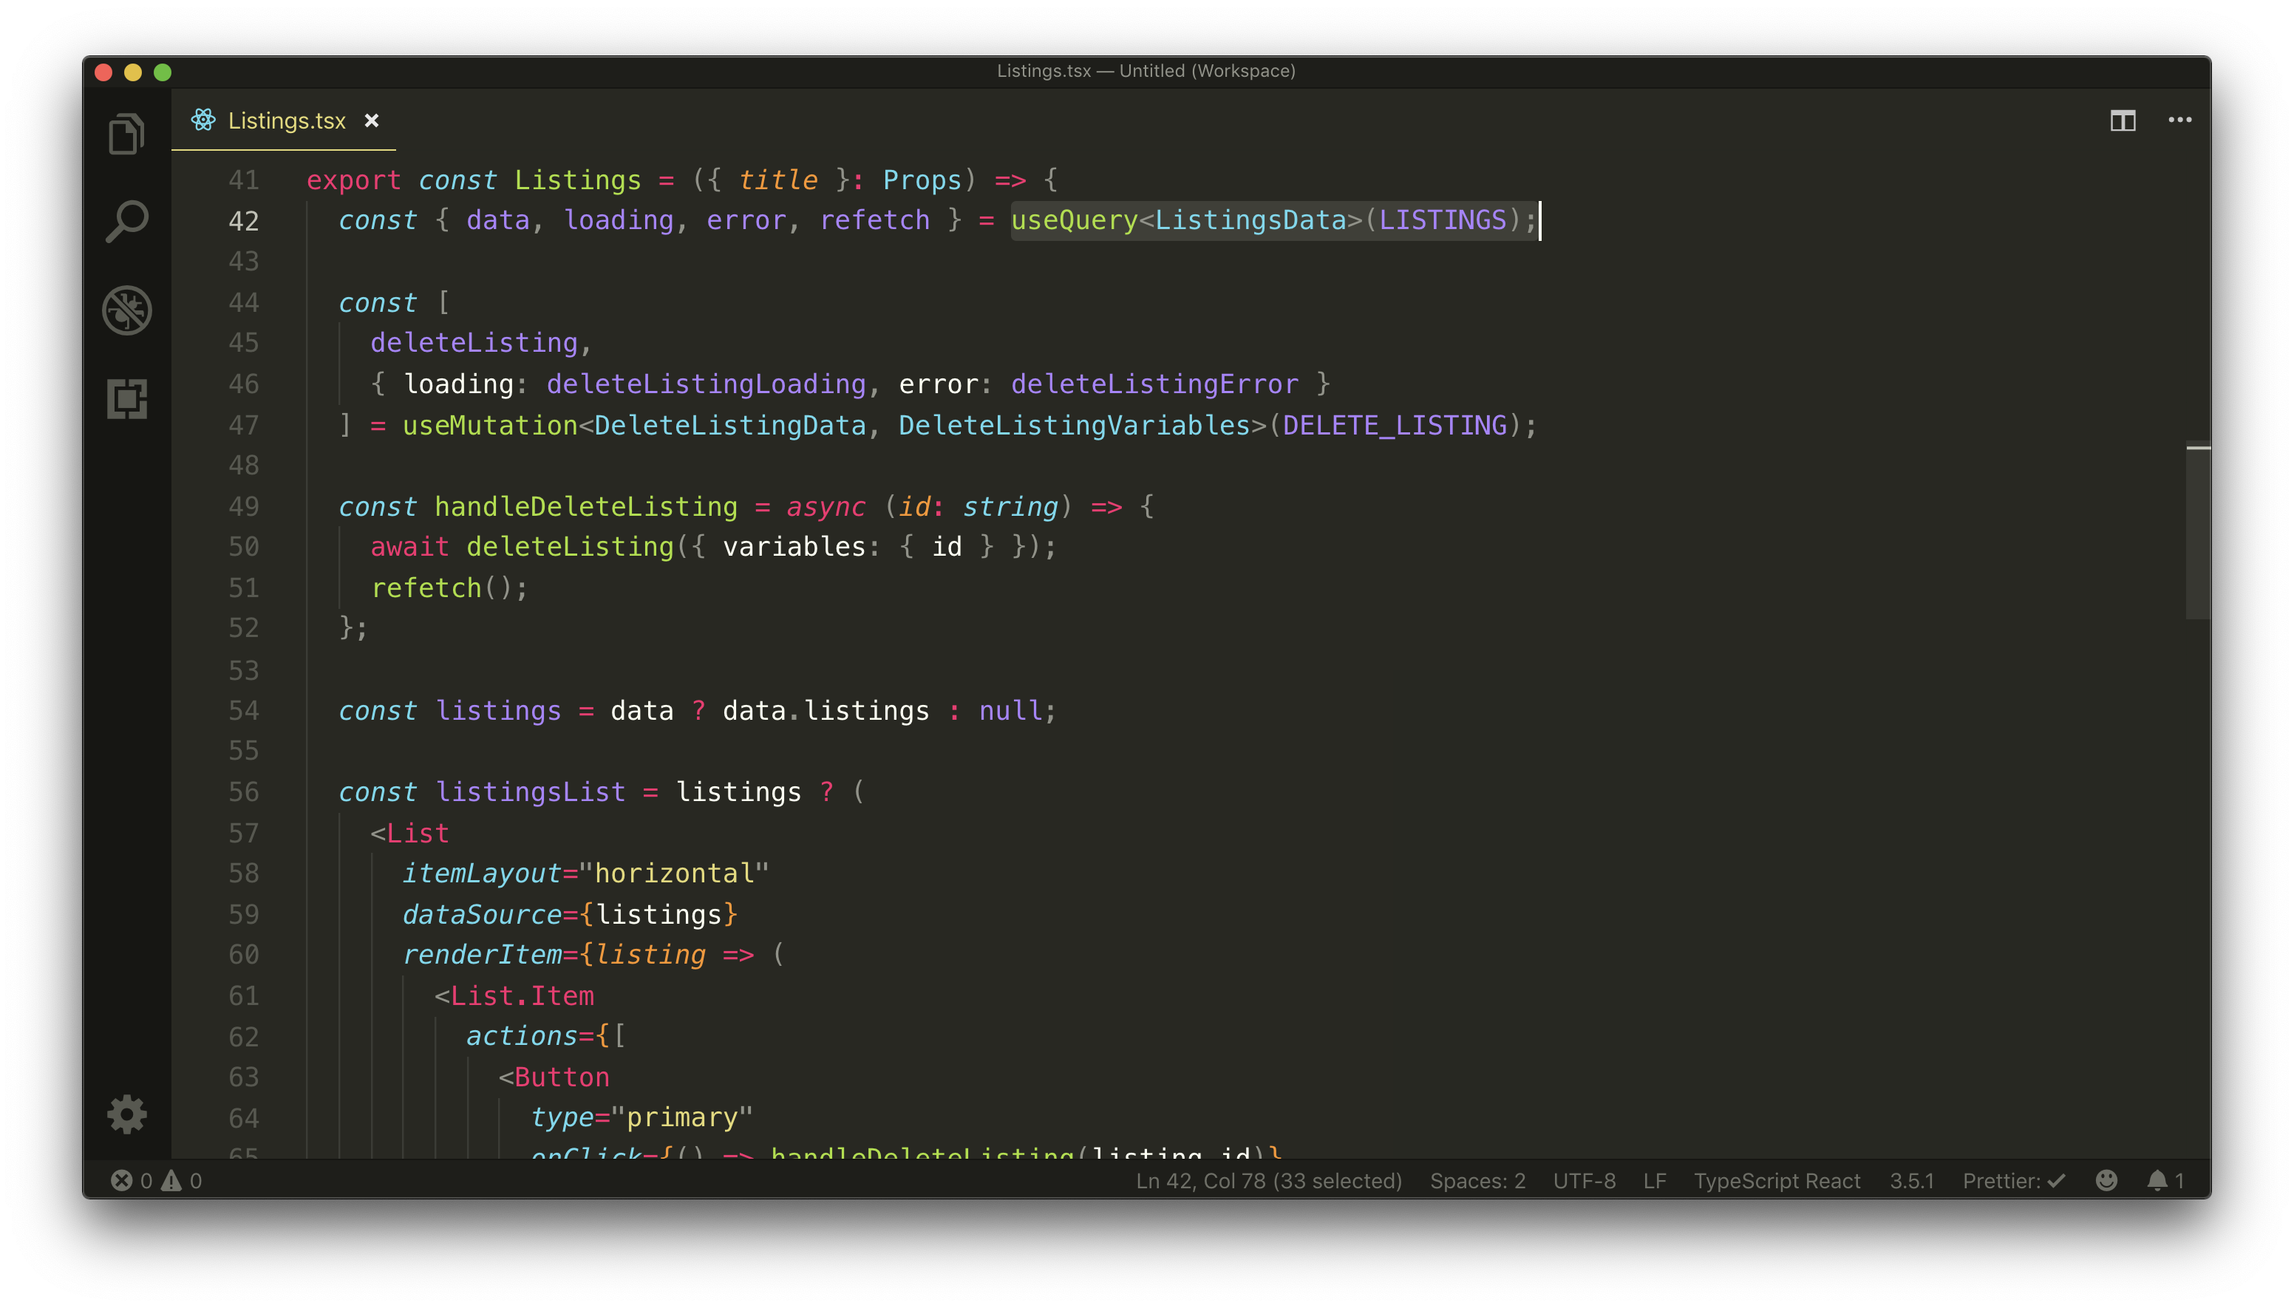Open the Debug bug icon in activity bar
Screen dimensions: 2294x1308
coord(126,311)
